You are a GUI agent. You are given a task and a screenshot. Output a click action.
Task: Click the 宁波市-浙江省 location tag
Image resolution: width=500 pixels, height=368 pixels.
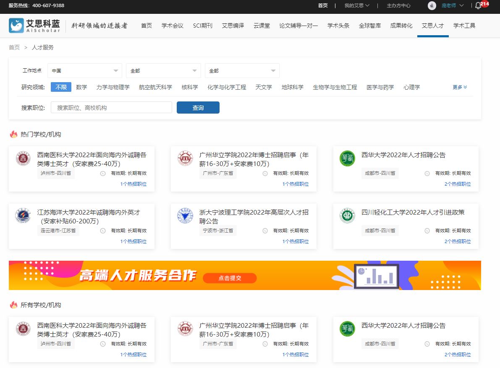[218, 231]
